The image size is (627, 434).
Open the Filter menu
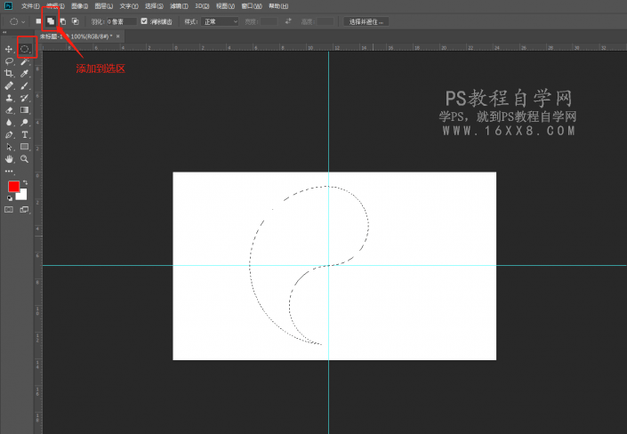point(179,6)
